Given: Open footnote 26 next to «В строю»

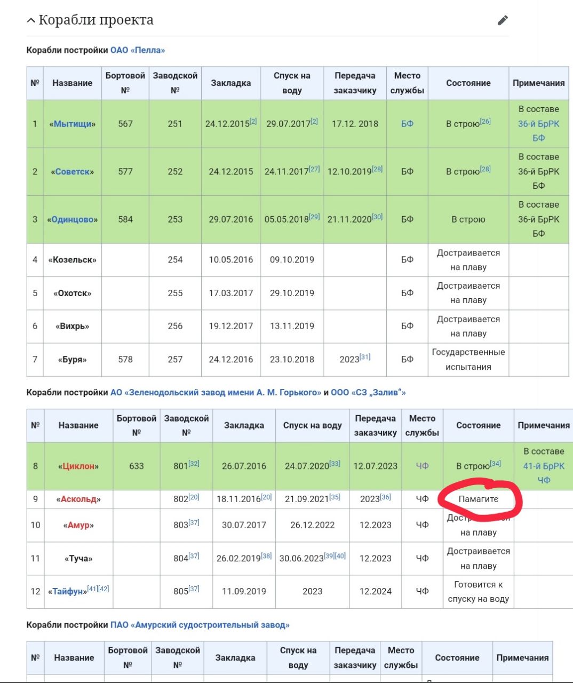Looking at the screenshot, I should [x=485, y=121].
